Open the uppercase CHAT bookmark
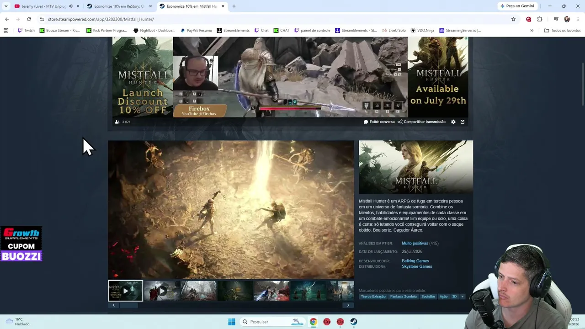 point(282,31)
